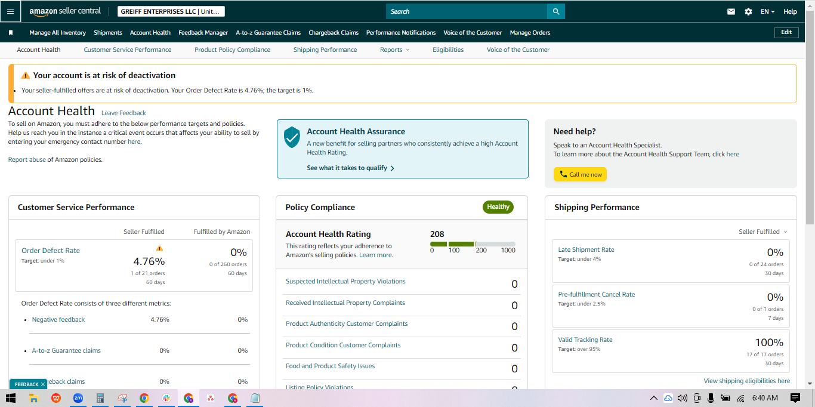Image resolution: width=815 pixels, height=407 pixels.
Task: Click the search magnifier button
Action: point(556,11)
